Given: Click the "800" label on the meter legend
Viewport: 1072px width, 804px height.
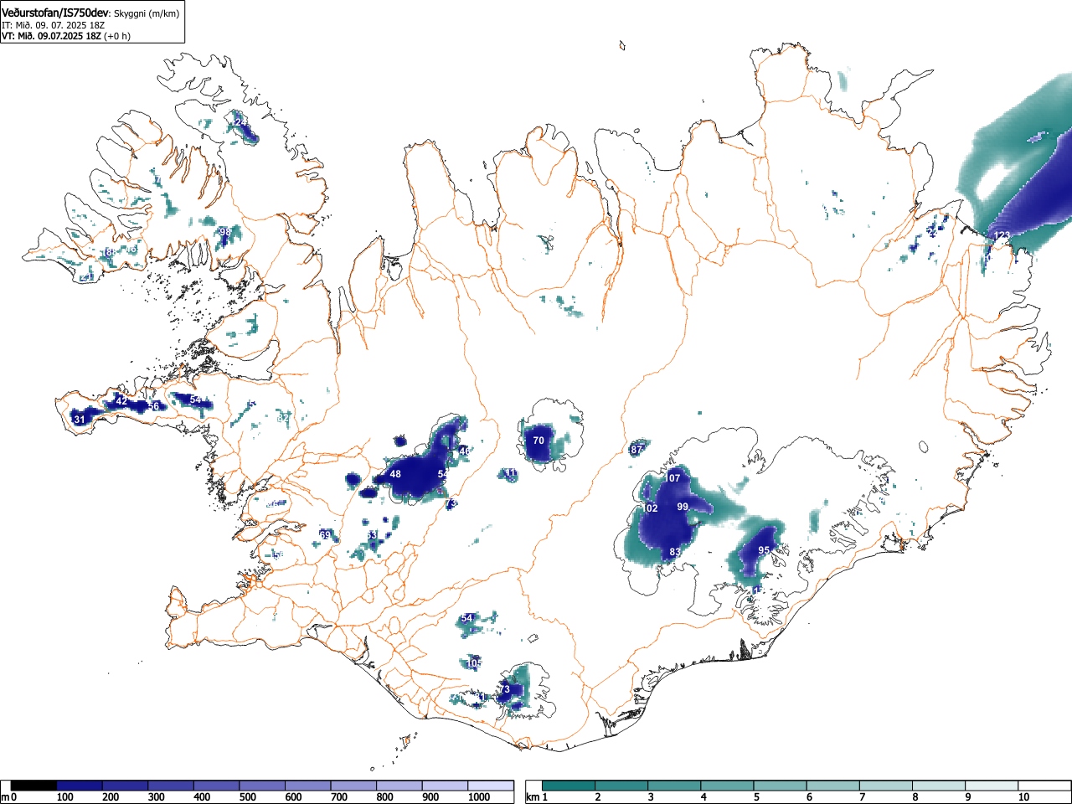Looking at the screenshot, I should 384,797.
